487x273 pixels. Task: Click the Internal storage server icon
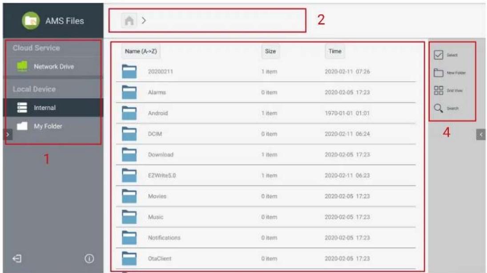tap(22, 108)
